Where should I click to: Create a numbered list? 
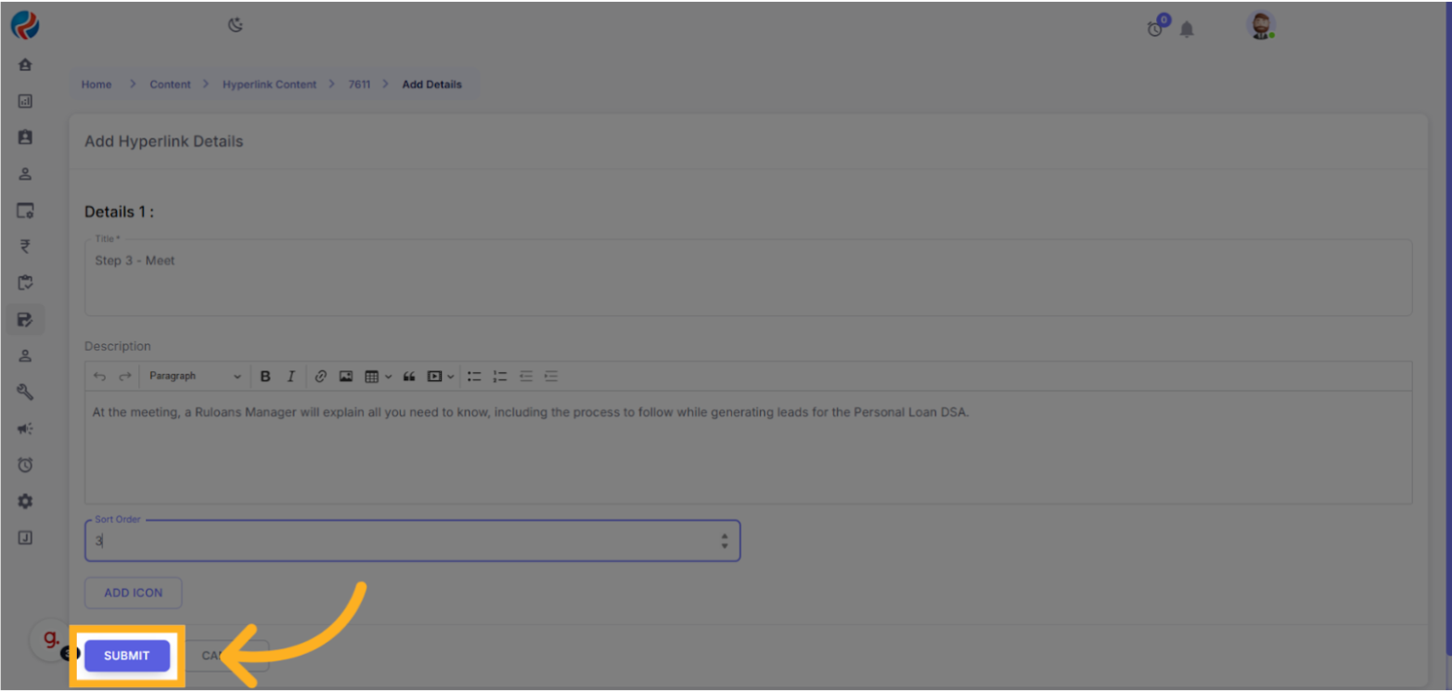[x=500, y=377]
